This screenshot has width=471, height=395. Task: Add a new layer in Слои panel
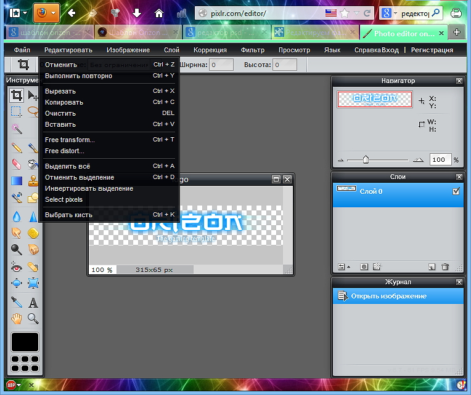coord(432,267)
